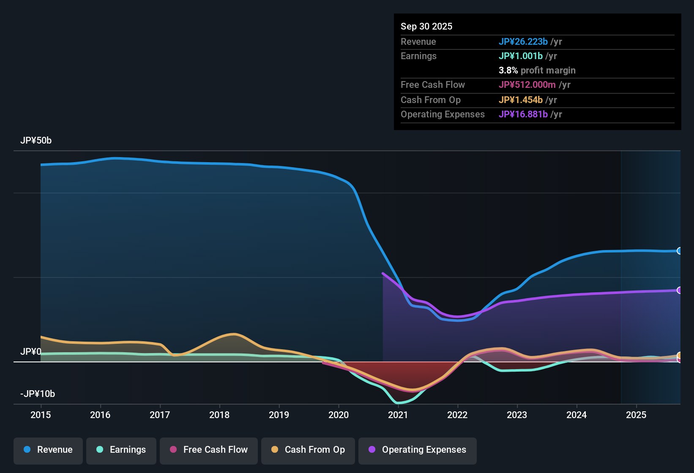Select the Operating Expenses legend label
The height and width of the screenshot is (473, 694).
[423, 450]
